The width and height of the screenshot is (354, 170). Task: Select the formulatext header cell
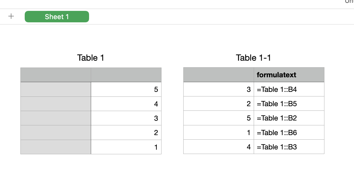click(x=289, y=75)
